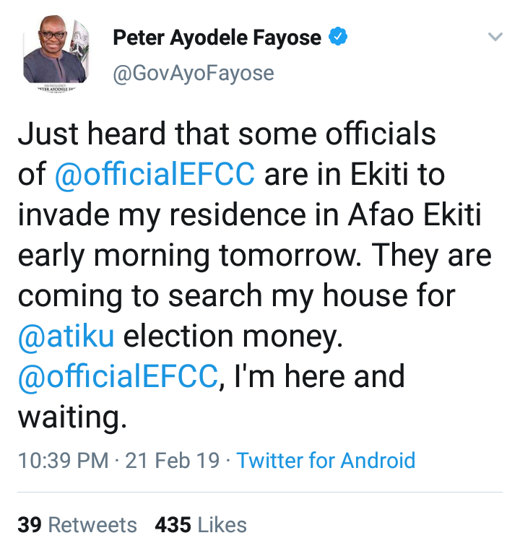520x551 pixels.
Task: Click the phrase "I'm here and"
Action: pos(319,377)
